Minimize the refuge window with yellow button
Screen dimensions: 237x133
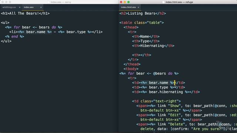(125, 2)
